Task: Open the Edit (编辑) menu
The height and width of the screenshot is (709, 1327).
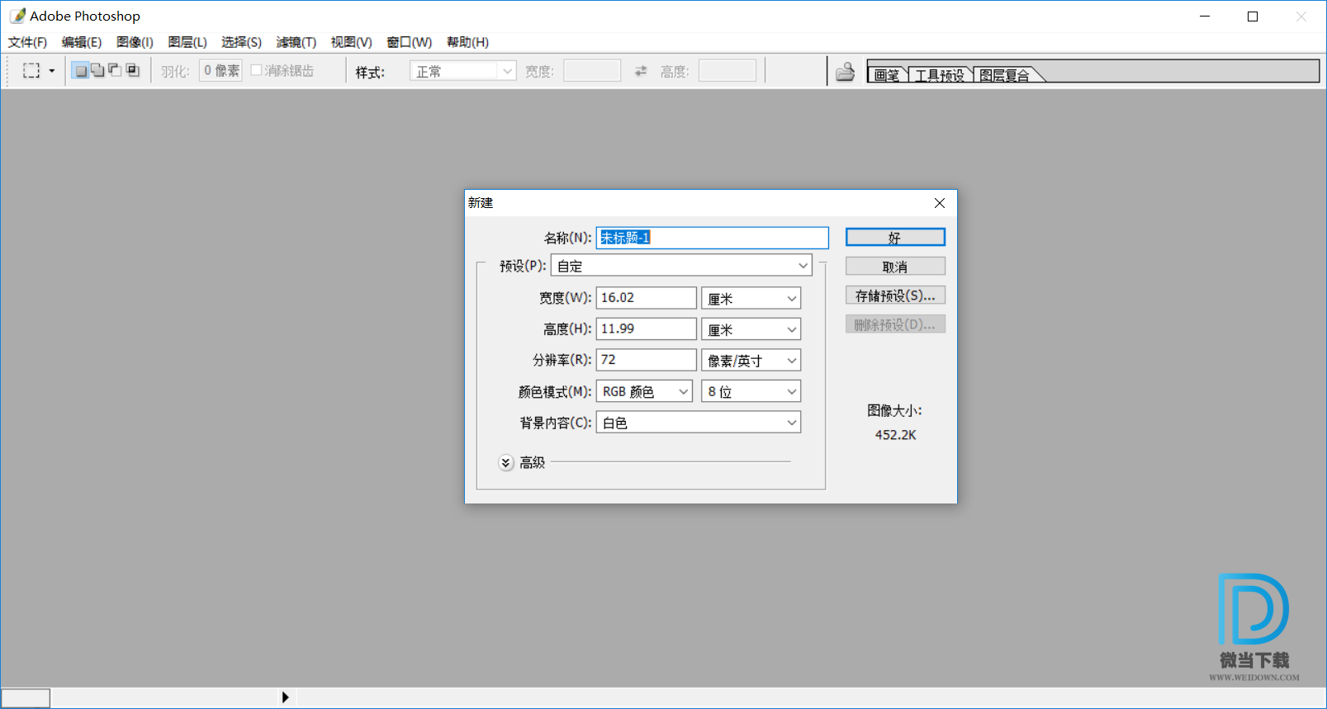Action: [x=82, y=42]
